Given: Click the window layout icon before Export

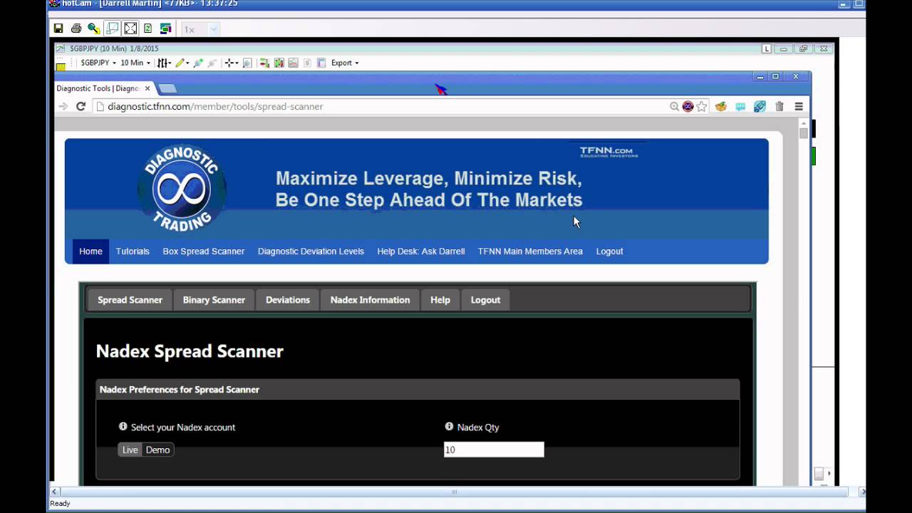Looking at the screenshot, I should [x=321, y=63].
